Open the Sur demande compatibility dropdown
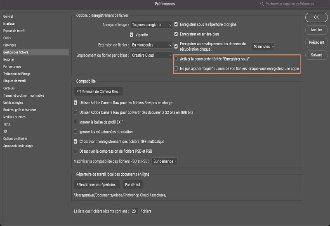The width and height of the screenshot is (330, 226). click(165, 161)
